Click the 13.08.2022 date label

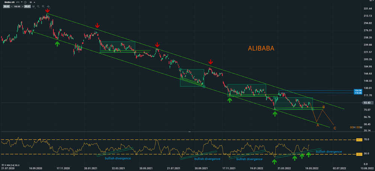tap(366, 168)
